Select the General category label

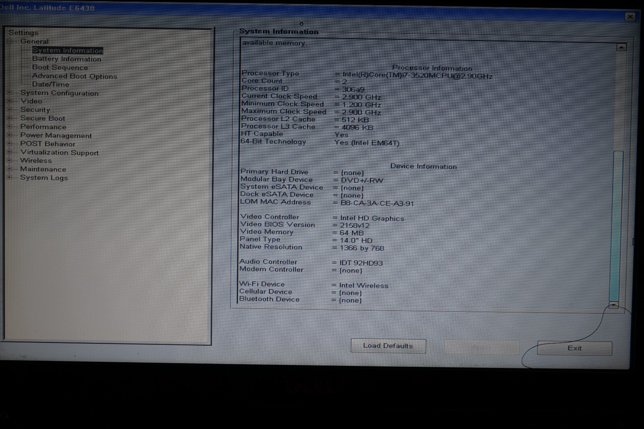(x=35, y=41)
